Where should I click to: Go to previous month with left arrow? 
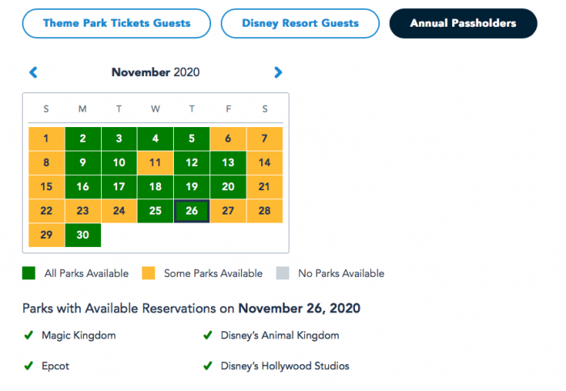(33, 73)
